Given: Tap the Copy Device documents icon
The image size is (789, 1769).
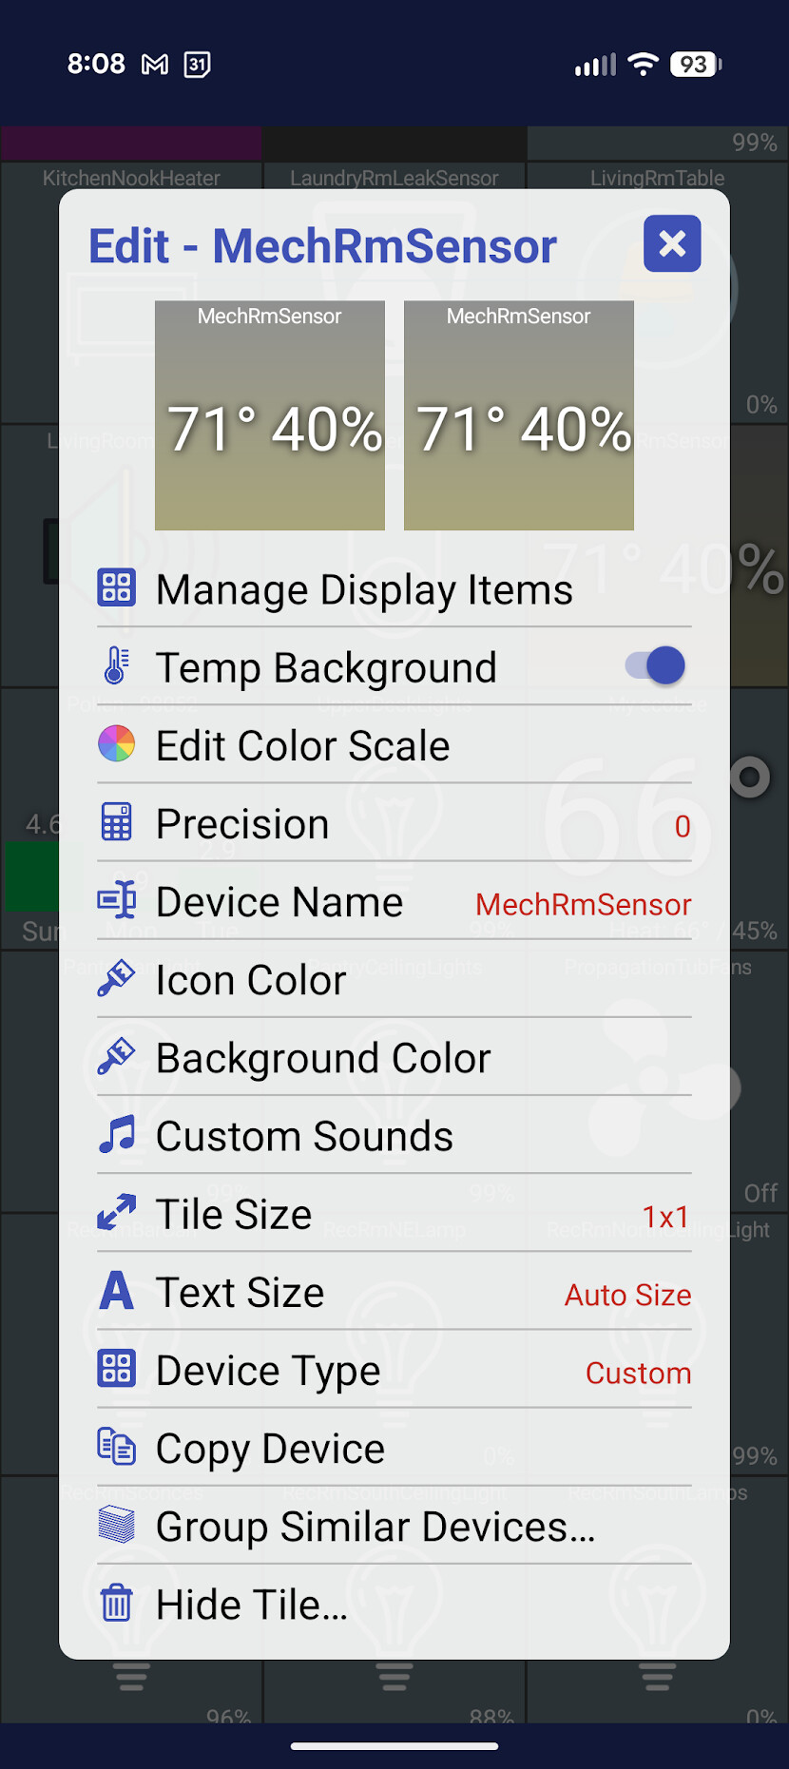Looking at the screenshot, I should point(117,1447).
